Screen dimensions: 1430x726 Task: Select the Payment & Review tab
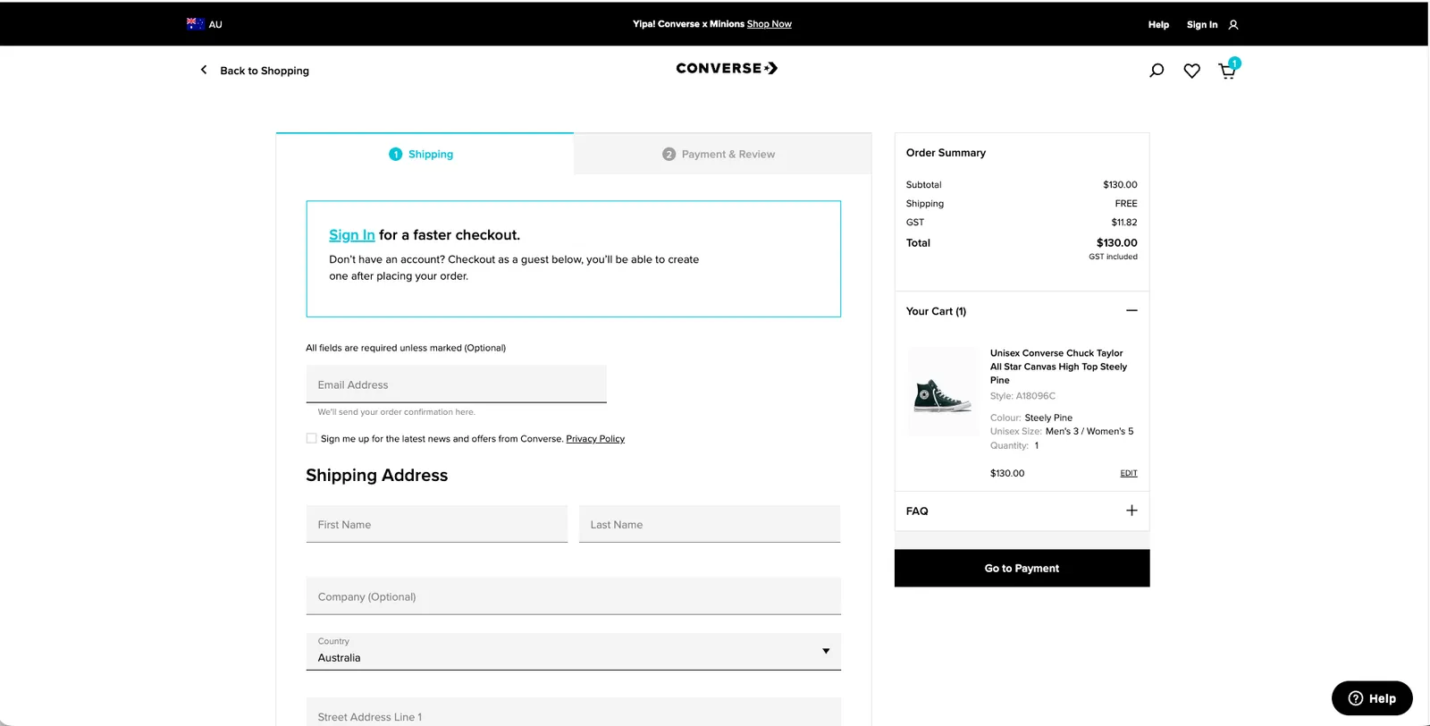coord(722,154)
